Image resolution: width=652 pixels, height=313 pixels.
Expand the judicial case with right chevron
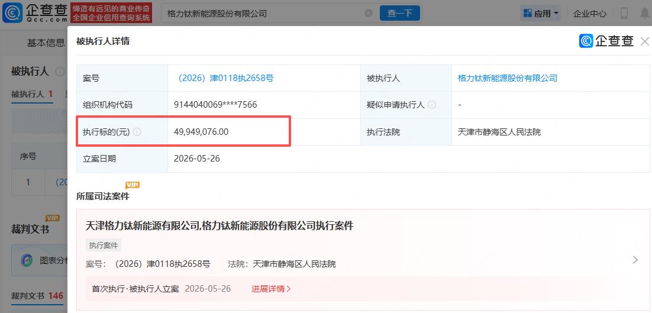635,260
